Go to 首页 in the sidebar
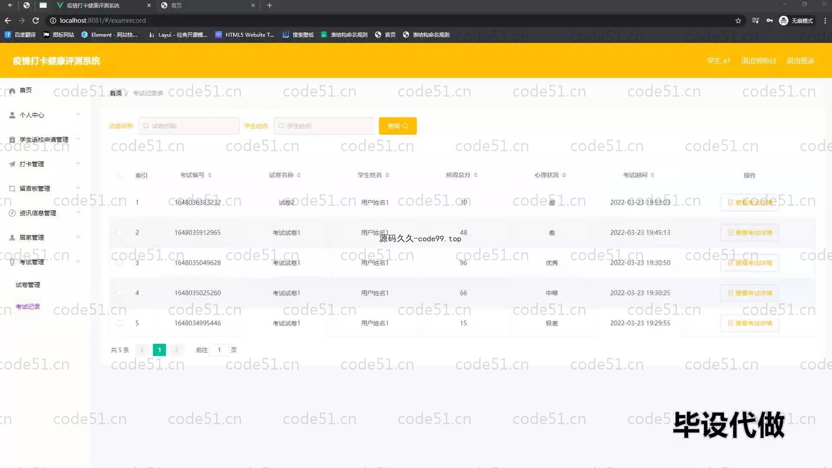The image size is (832, 468). tap(26, 90)
